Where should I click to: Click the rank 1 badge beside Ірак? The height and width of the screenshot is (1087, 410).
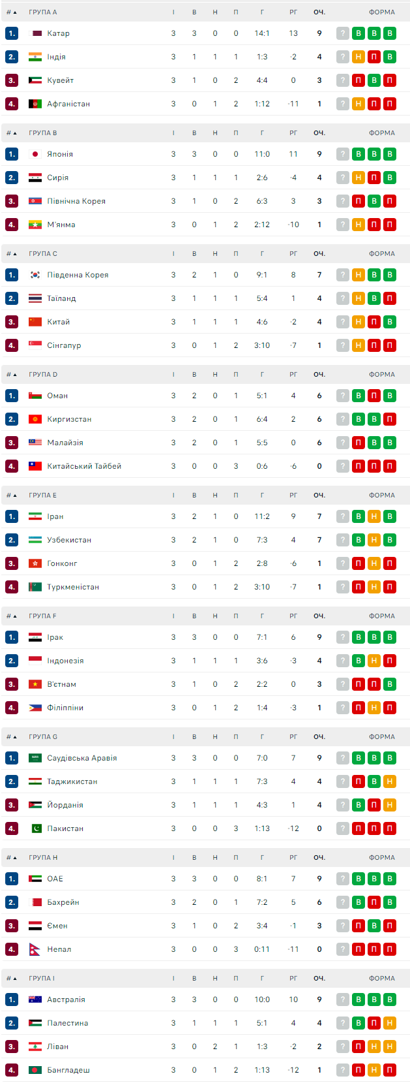point(12,637)
